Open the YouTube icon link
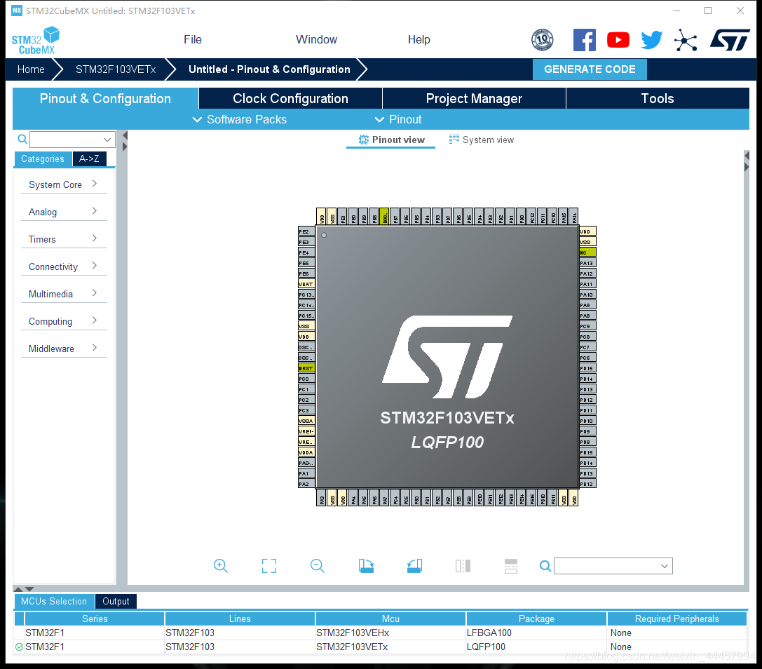The height and width of the screenshot is (669, 762). (x=618, y=40)
